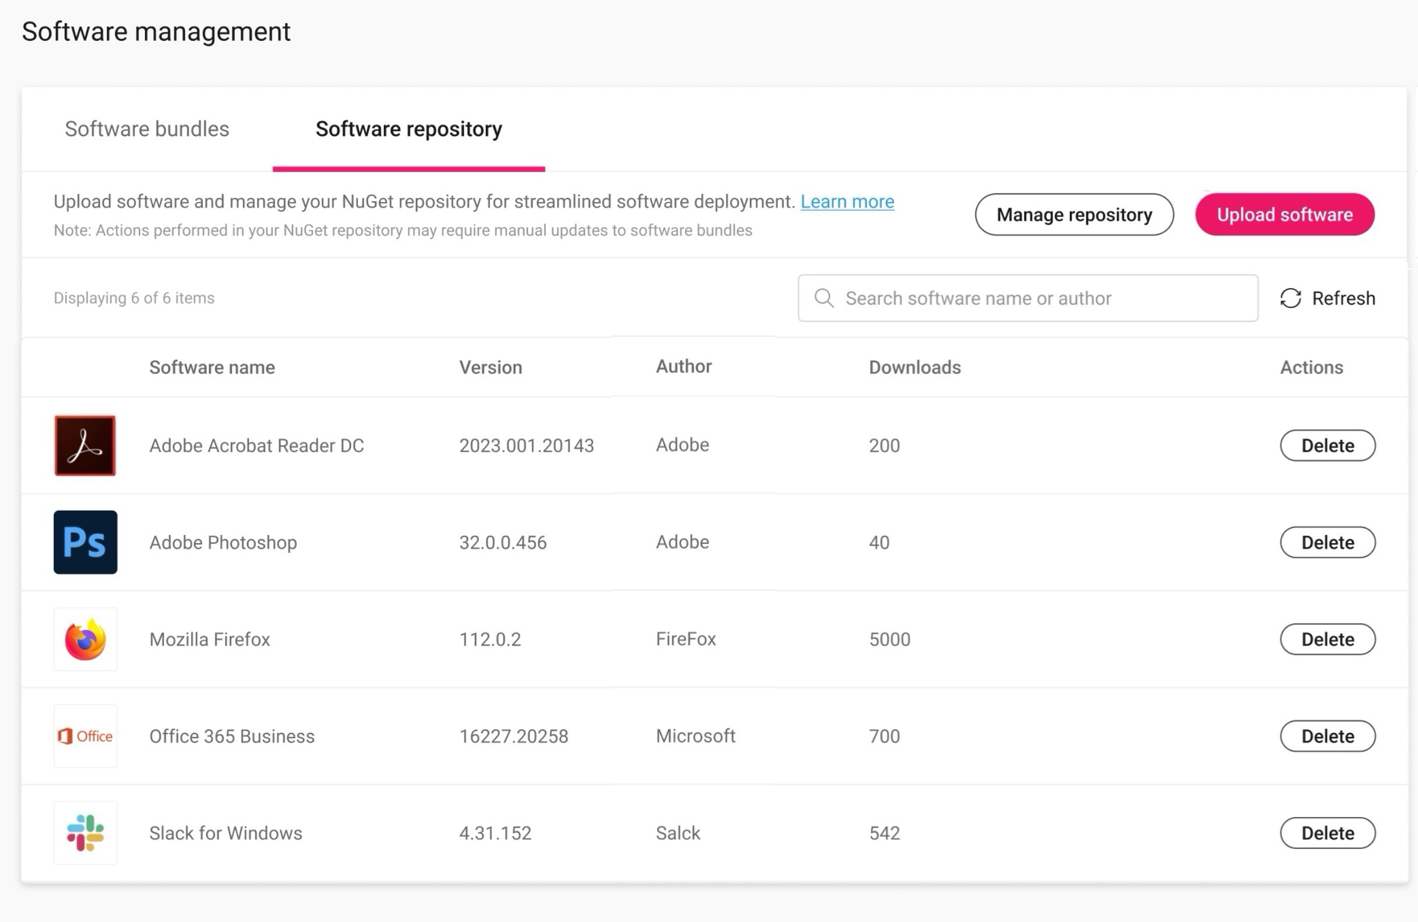Delete Mozilla Firefox entry

(x=1327, y=639)
